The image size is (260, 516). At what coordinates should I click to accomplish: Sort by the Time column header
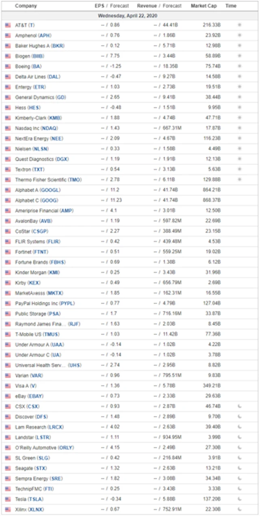[231, 6]
